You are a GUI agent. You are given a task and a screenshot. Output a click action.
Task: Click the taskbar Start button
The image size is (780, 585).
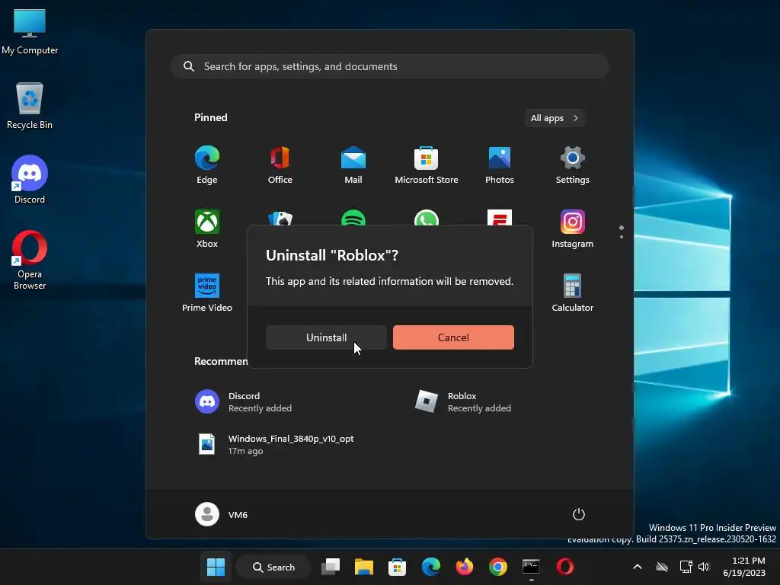click(216, 567)
